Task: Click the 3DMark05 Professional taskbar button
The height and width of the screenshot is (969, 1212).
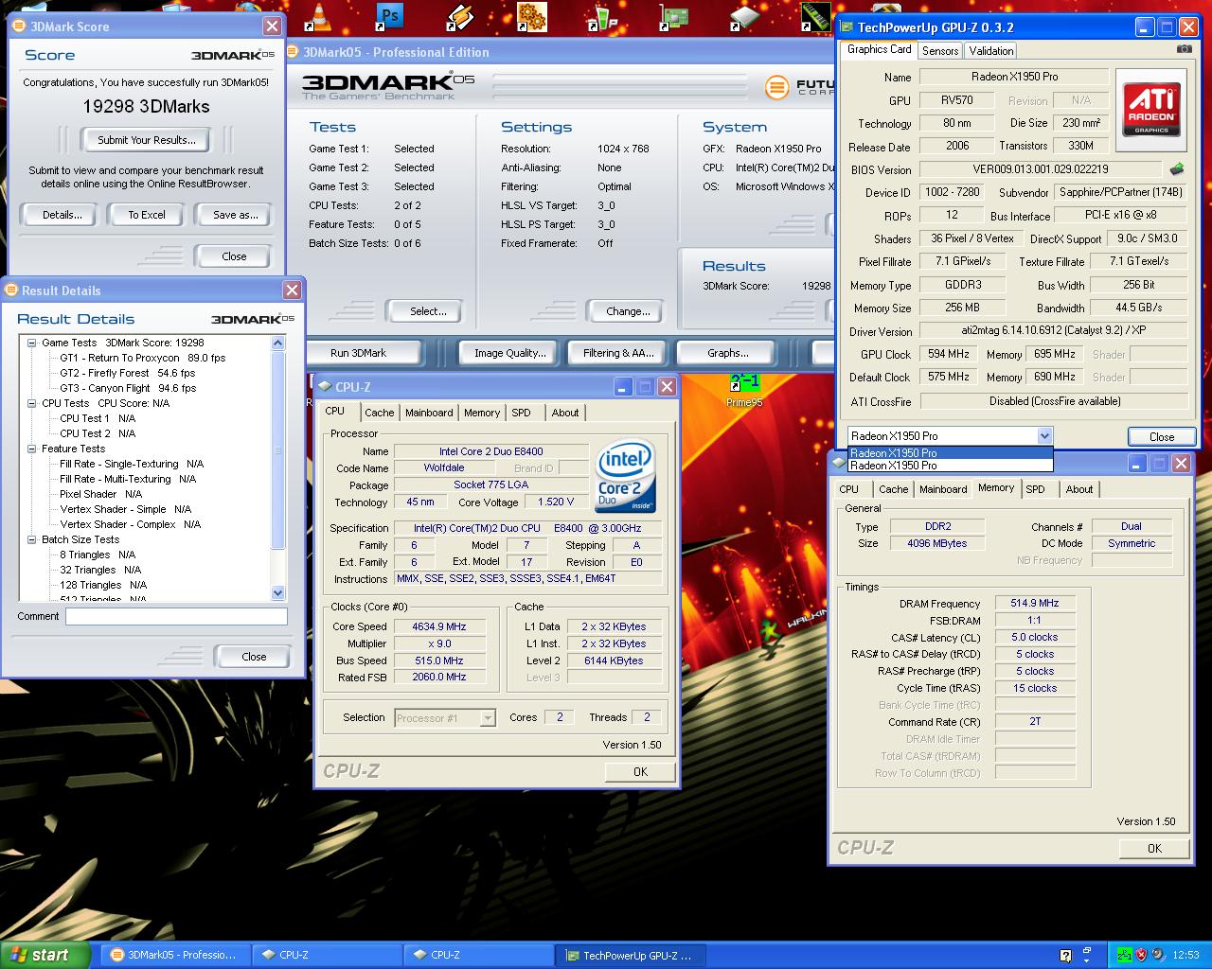Action: [175, 955]
